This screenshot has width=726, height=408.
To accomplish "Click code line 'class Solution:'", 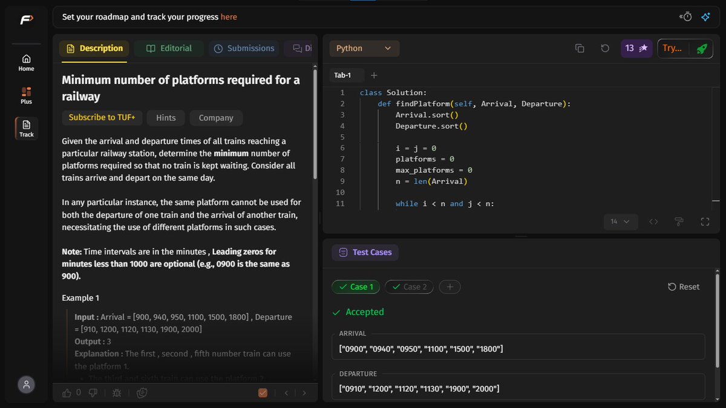I will [x=393, y=92].
